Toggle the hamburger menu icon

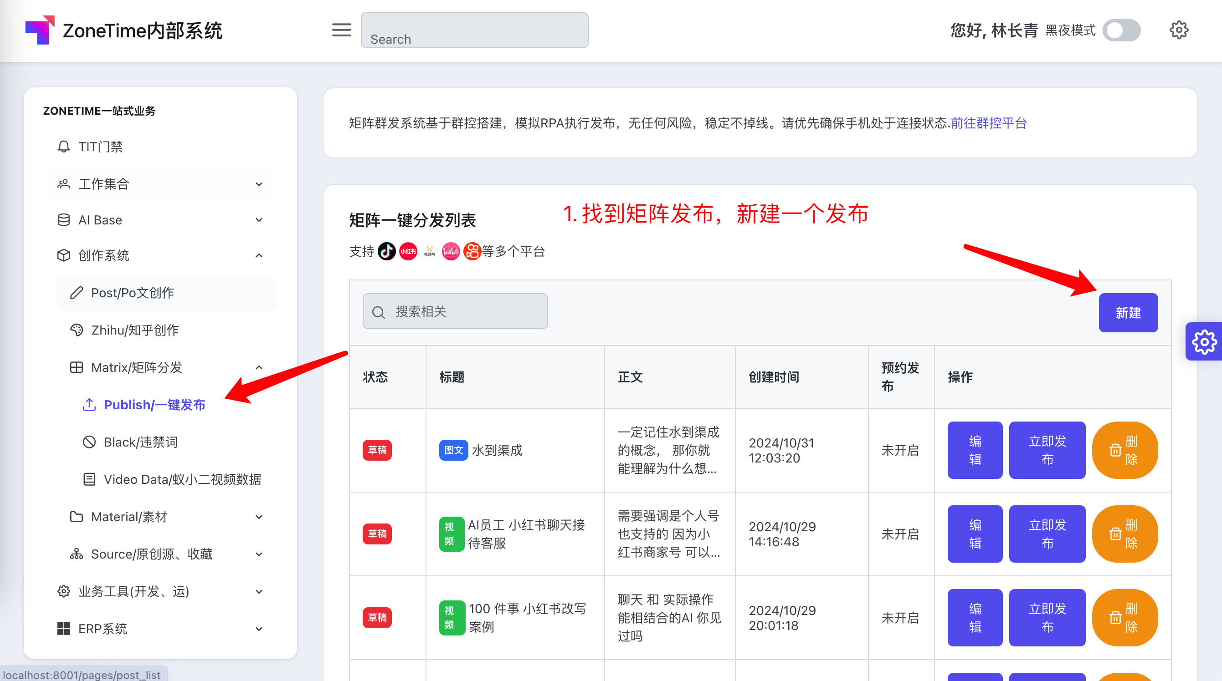tap(341, 30)
